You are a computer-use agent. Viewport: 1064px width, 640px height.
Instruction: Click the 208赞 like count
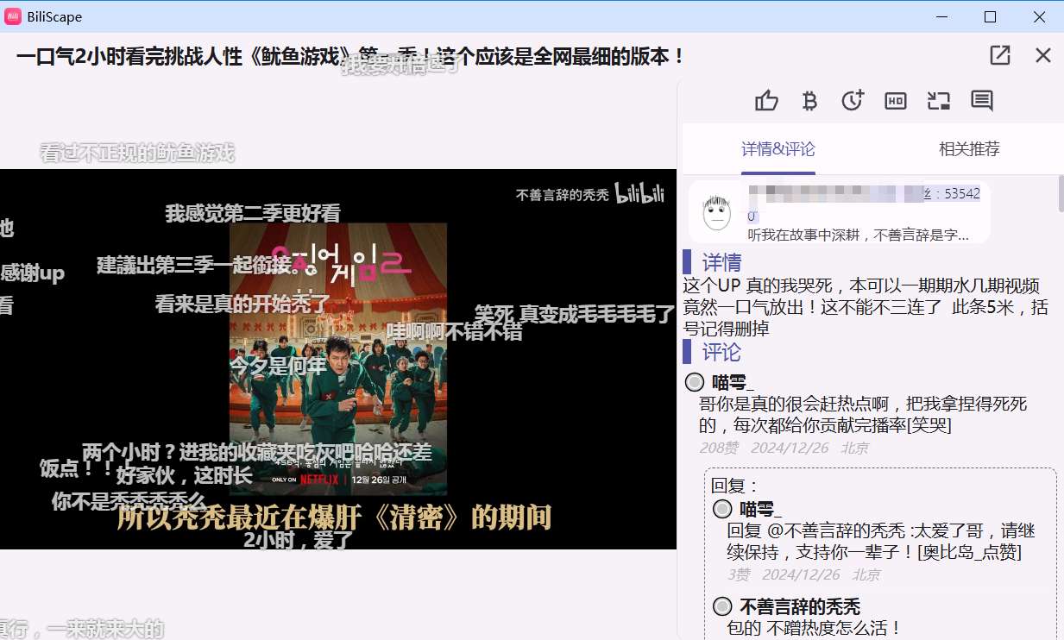click(x=719, y=448)
